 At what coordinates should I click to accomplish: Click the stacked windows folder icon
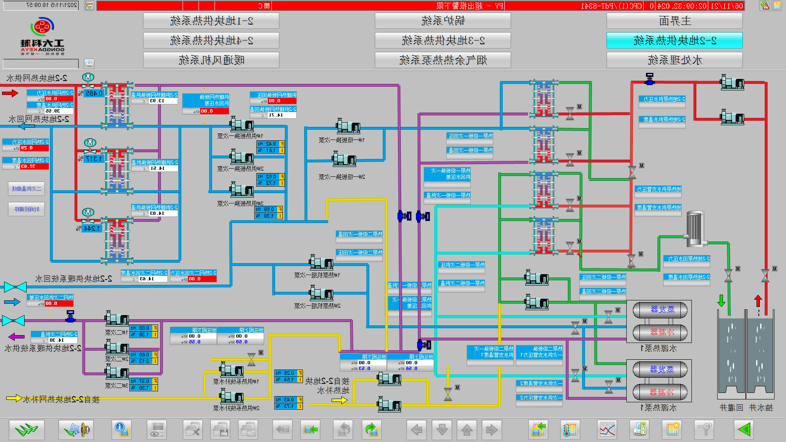point(248,430)
